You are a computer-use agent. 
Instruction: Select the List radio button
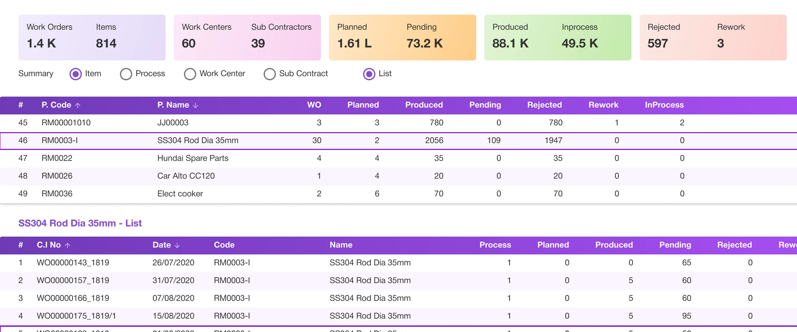369,74
